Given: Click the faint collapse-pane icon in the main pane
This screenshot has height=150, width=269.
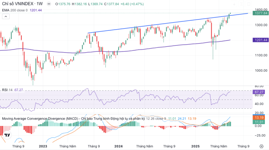Looking at the screenshot, I should (241, 4).
